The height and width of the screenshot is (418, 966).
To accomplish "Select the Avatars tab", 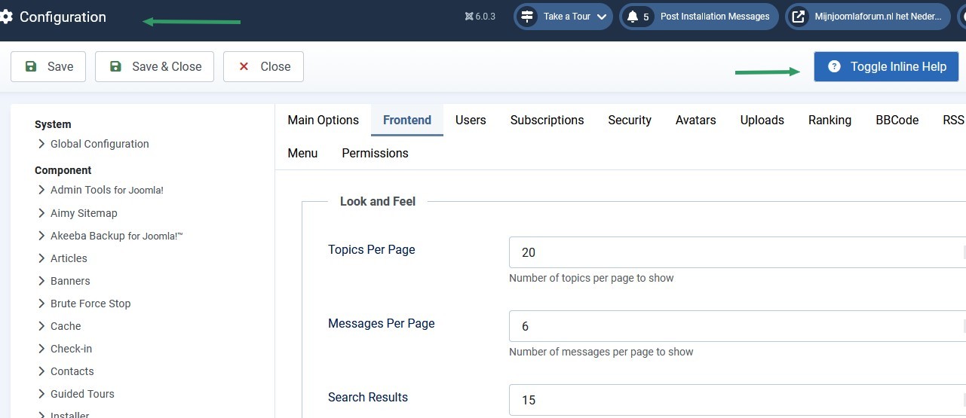I will pos(695,120).
